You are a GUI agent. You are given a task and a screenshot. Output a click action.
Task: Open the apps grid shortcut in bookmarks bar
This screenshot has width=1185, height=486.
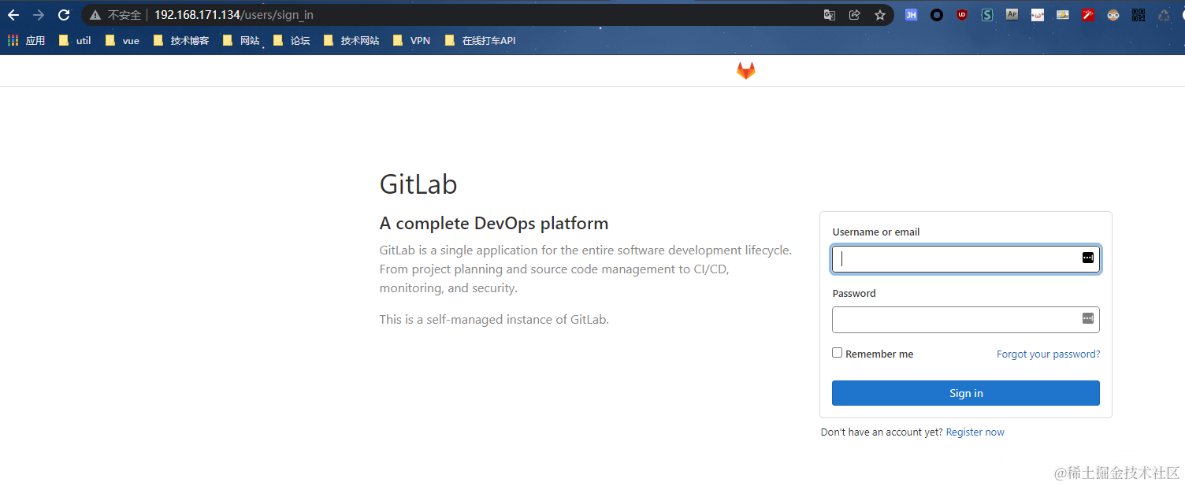pos(26,40)
